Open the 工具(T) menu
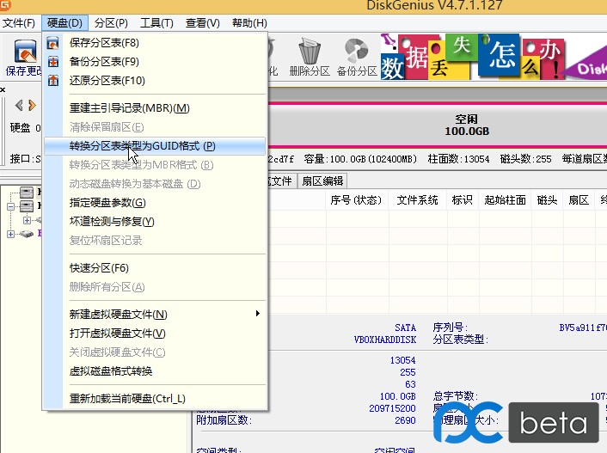607x453 pixels. (156, 23)
